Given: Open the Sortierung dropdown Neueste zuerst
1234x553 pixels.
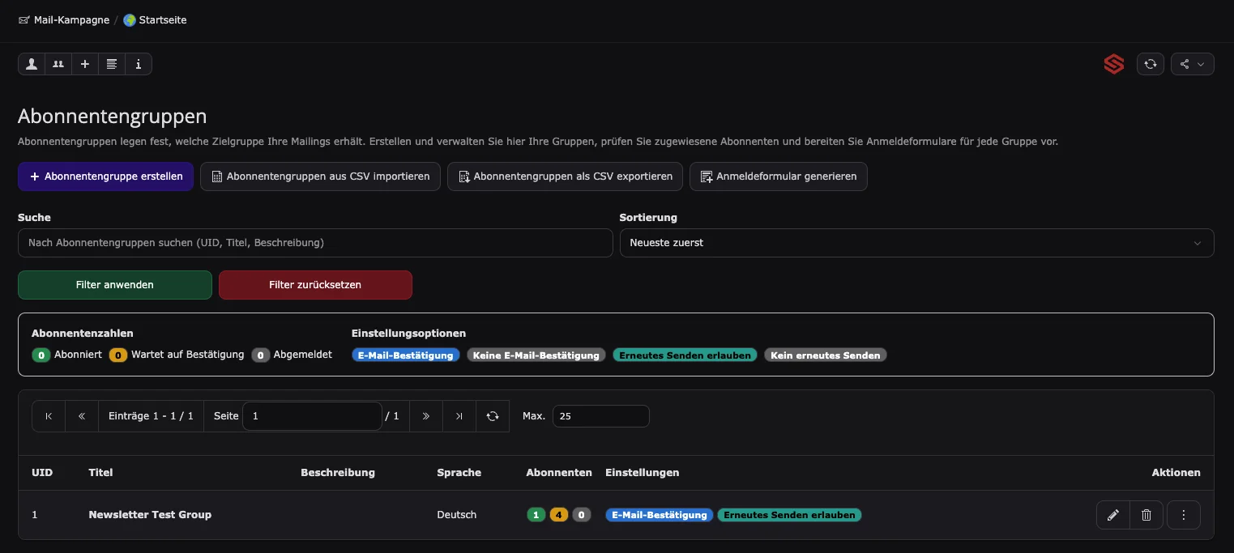Looking at the screenshot, I should point(916,243).
